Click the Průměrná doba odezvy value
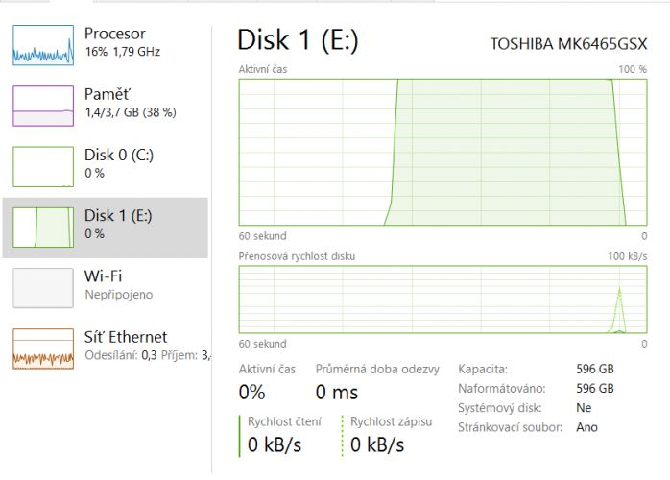The image size is (670, 480). pyautogui.click(x=337, y=392)
